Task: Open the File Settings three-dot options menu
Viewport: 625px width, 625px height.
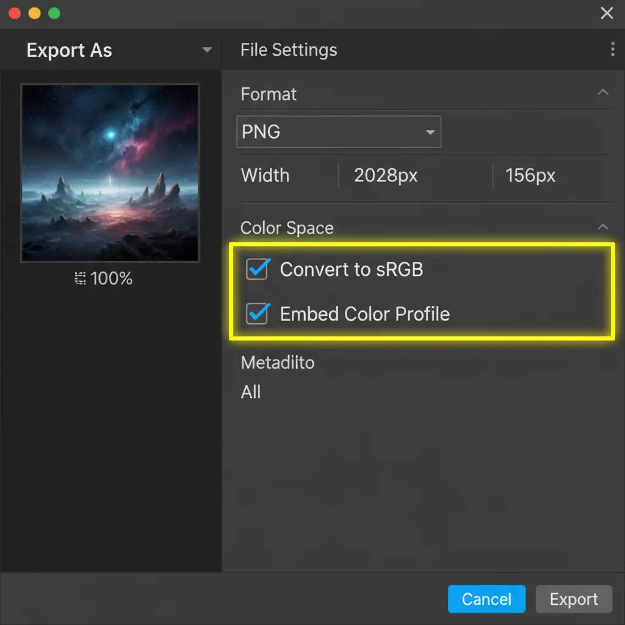Action: [x=612, y=50]
